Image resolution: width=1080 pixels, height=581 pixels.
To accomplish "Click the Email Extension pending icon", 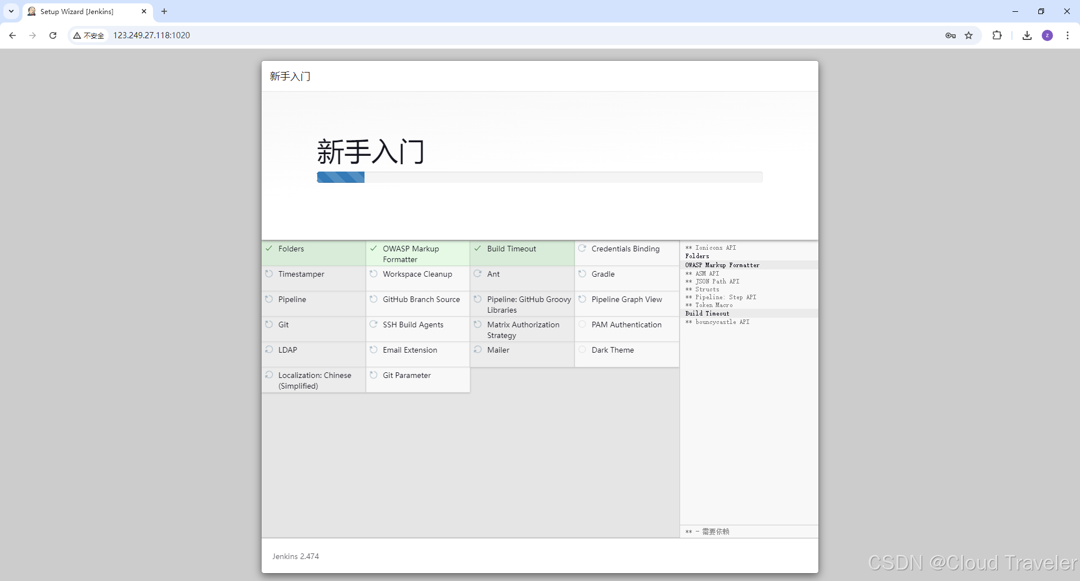I will (x=373, y=349).
